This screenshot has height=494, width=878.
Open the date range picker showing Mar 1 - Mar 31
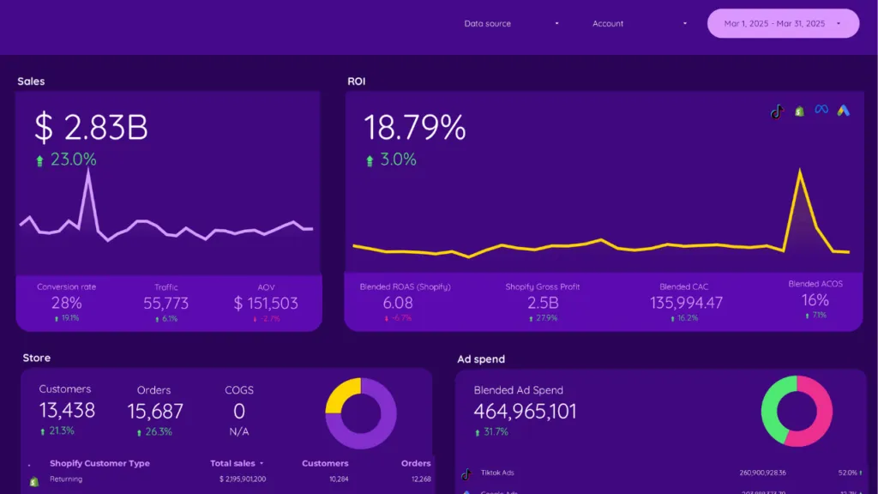point(782,23)
